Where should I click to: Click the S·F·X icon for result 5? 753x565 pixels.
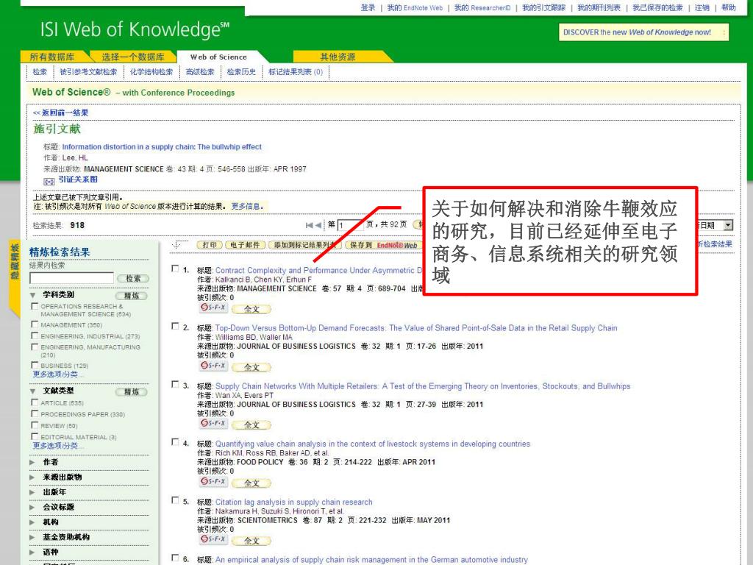point(213,539)
